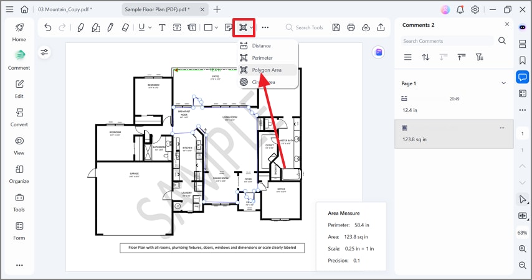The width and height of the screenshot is (532, 280).
Task: Click the Undo arrow in toolbar
Action: point(48,27)
